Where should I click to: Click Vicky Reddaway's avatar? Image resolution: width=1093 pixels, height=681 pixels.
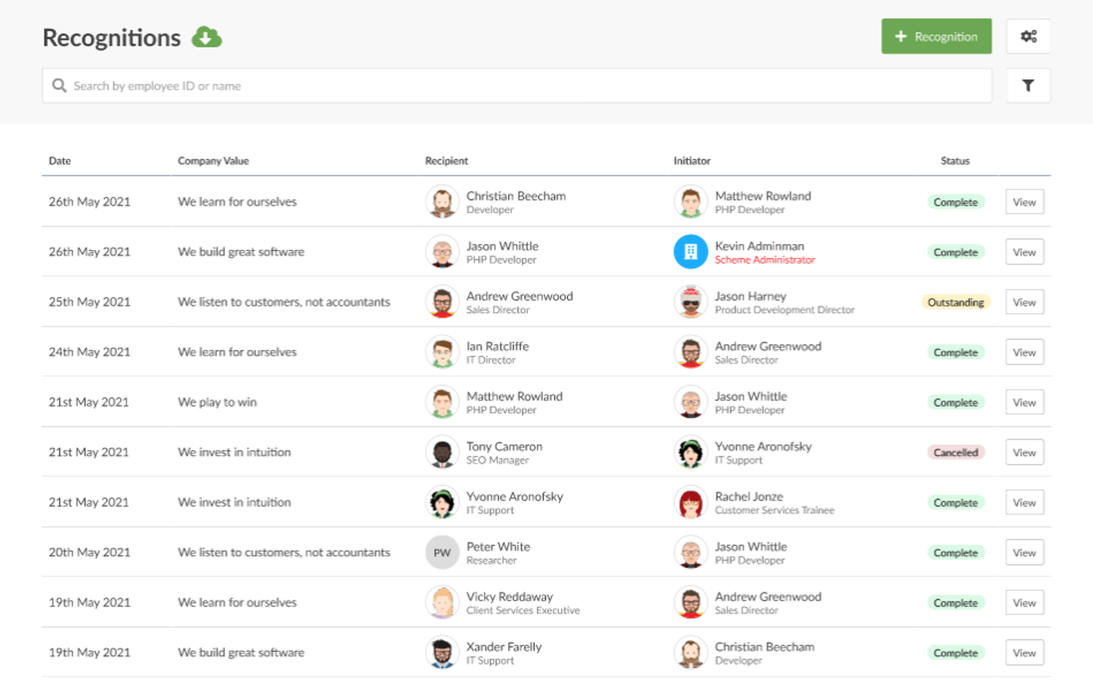[442, 603]
